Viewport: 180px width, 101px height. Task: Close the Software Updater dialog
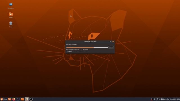pos(113,42)
